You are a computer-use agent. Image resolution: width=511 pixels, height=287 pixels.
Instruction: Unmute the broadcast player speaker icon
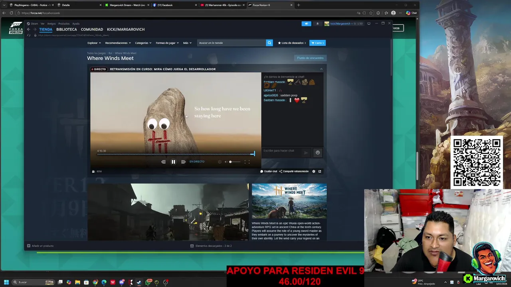[x=226, y=162]
